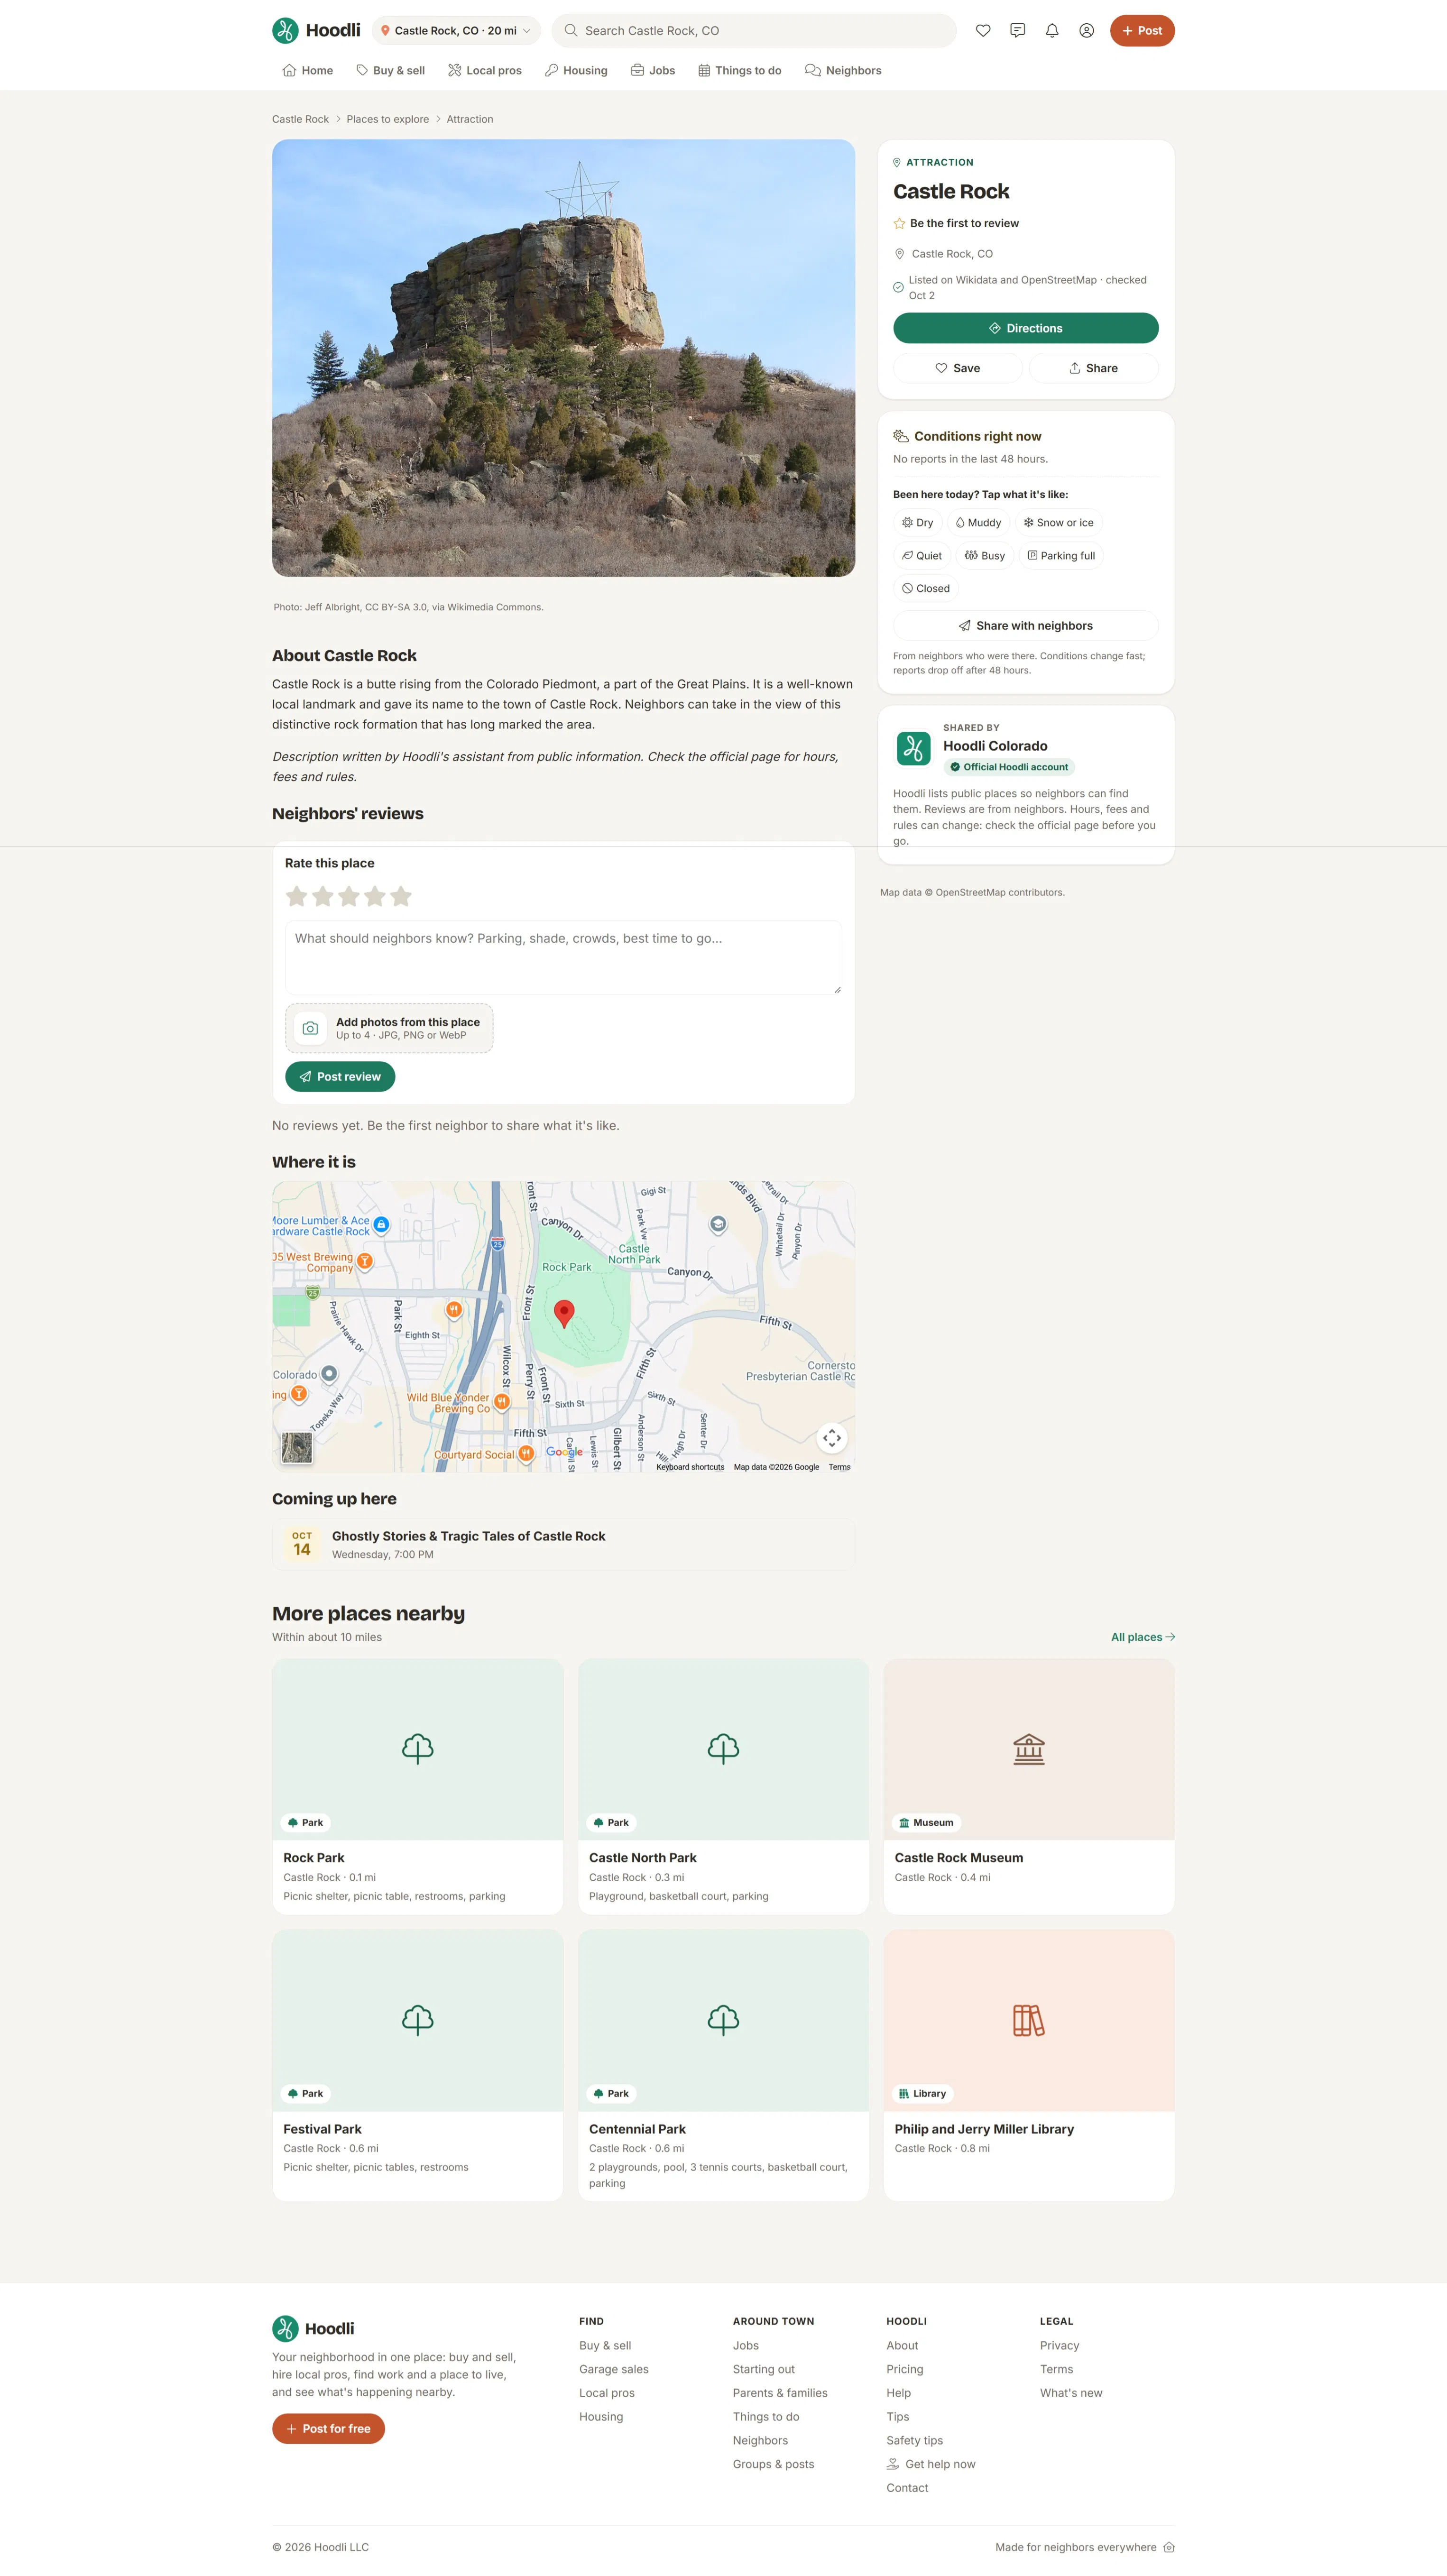Click the orange Post button in header
1447x2576 pixels.
(1141, 31)
